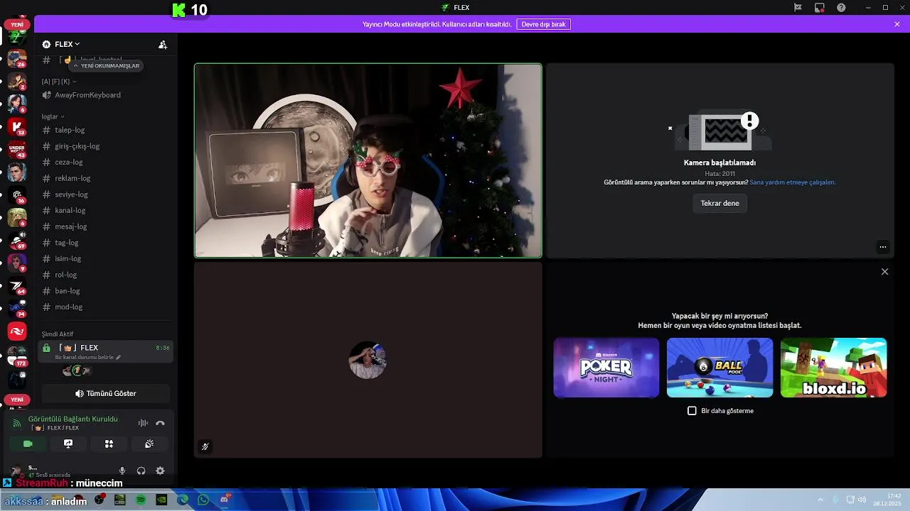The height and width of the screenshot is (511, 910).
Task: Toggle microphone mute in user panel
Action: tap(122, 471)
